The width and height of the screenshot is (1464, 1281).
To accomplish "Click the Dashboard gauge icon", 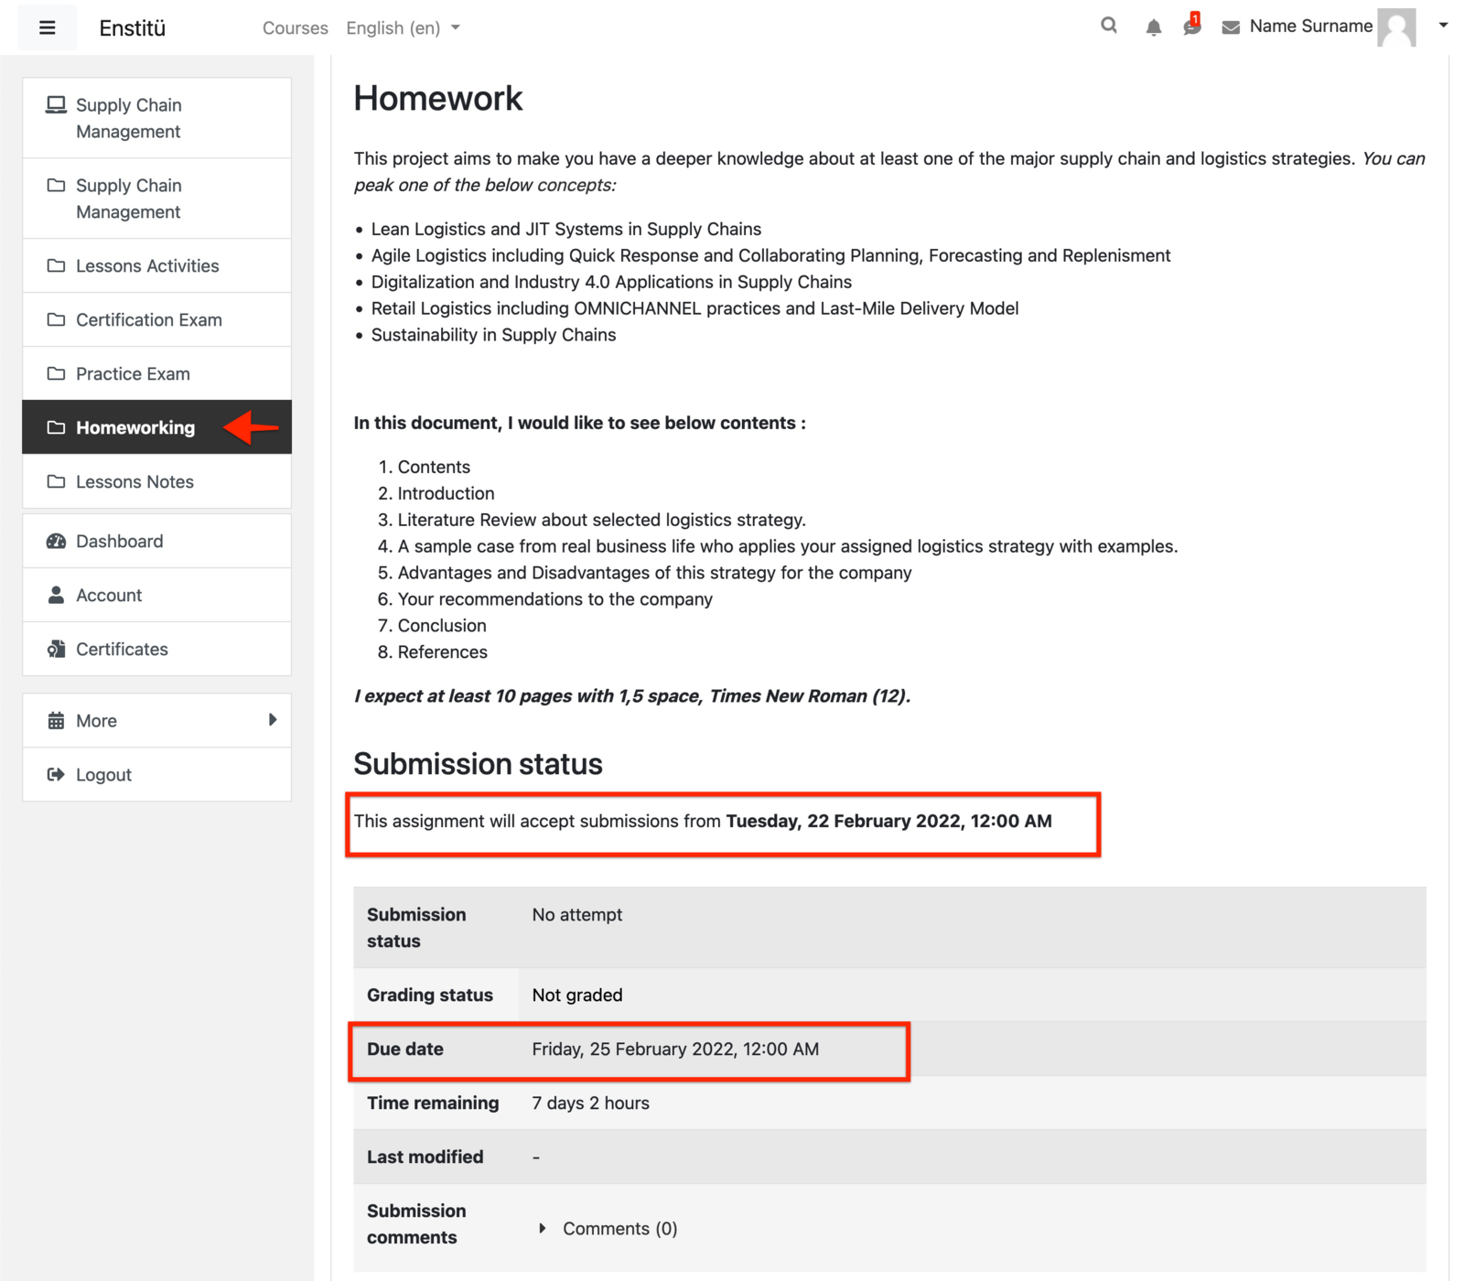I will click(56, 541).
